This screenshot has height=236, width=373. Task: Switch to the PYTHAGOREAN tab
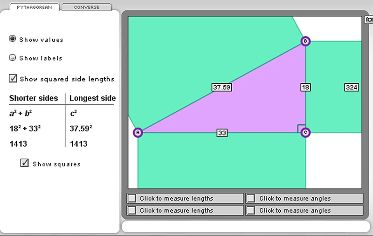pos(34,7)
